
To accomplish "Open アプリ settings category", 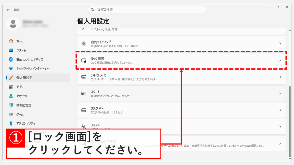I will point(38,87).
